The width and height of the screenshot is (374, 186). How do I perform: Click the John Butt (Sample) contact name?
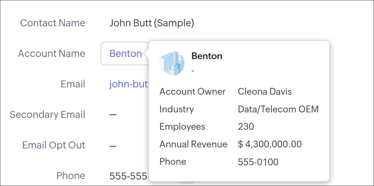pos(152,23)
